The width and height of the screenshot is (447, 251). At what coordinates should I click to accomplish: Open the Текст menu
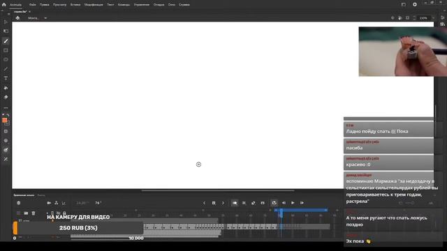pos(110,5)
